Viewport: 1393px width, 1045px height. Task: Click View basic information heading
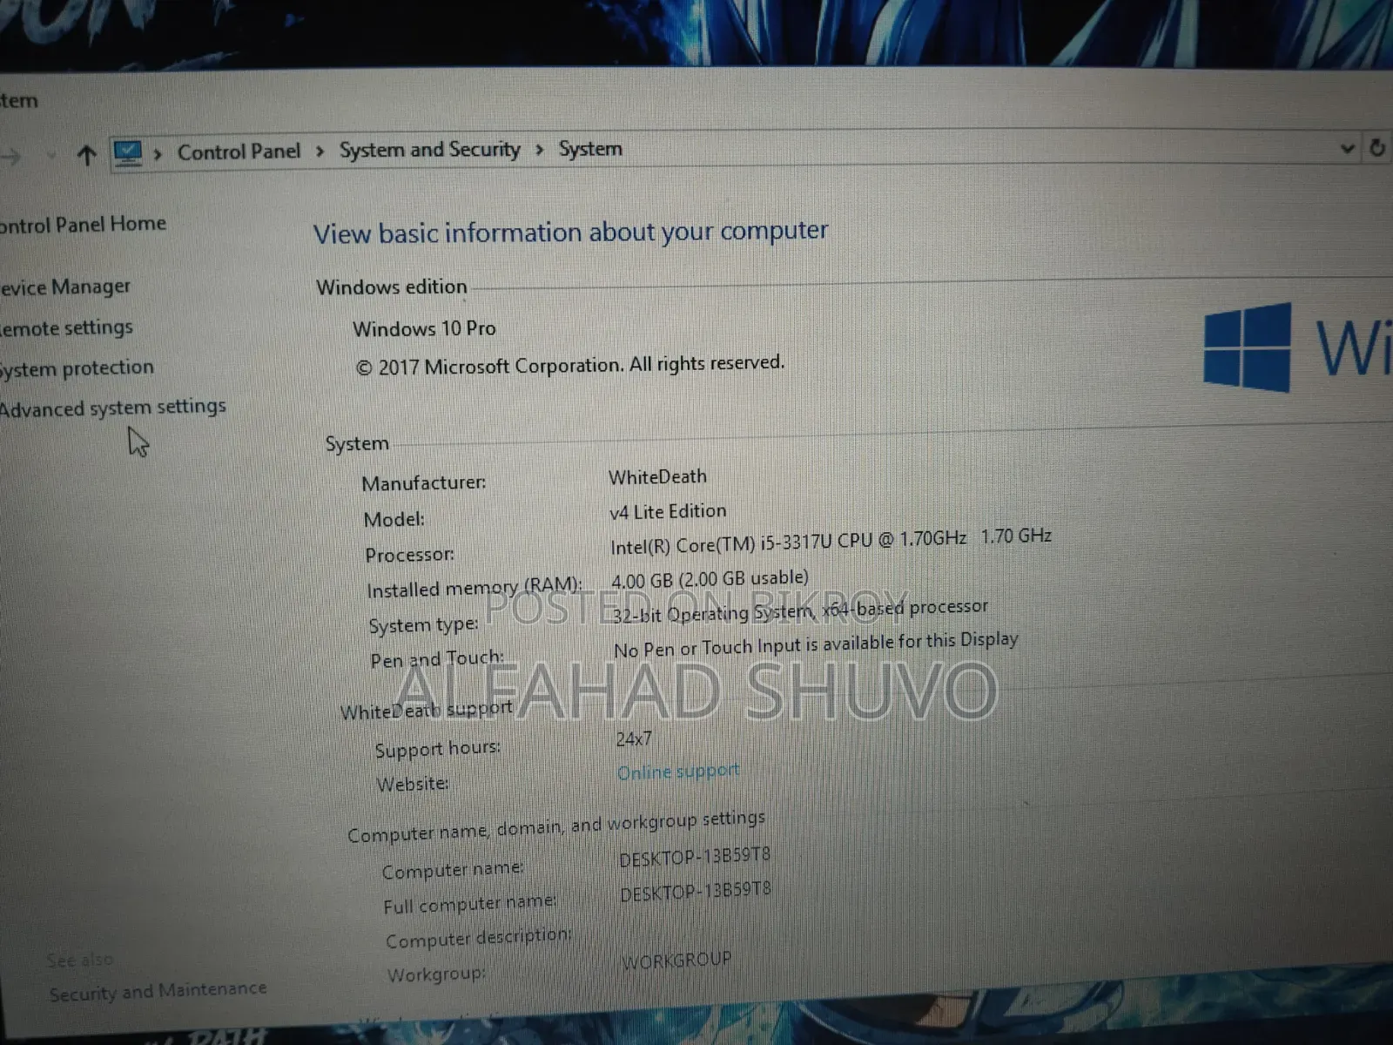[x=570, y=233]
